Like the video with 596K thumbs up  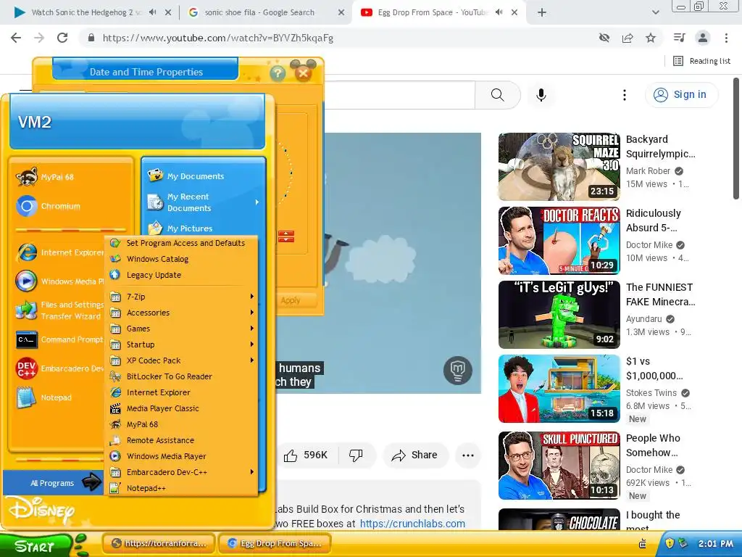[305, 455]
